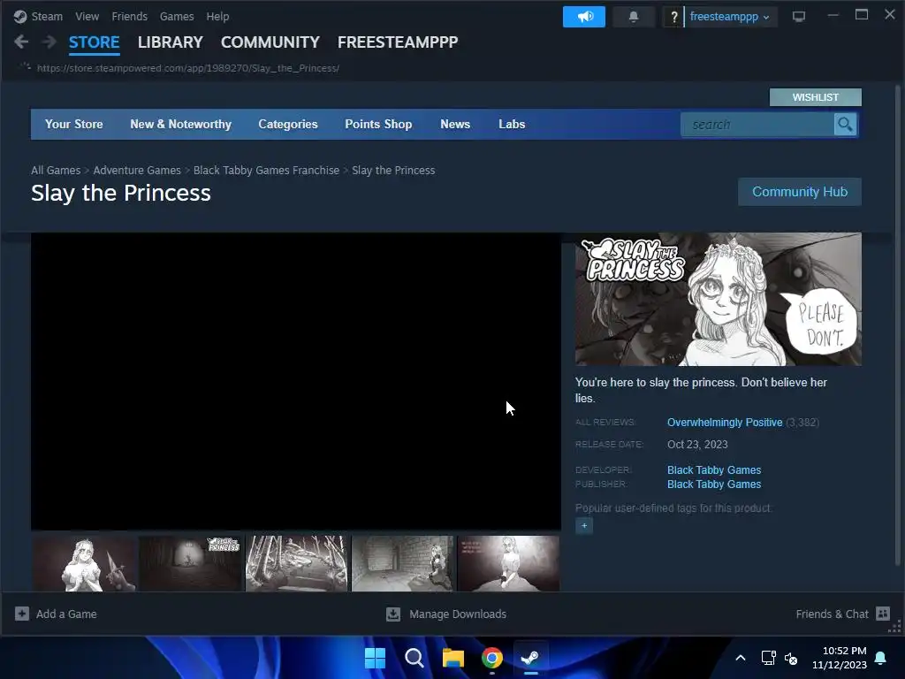This screenshot has height=679, width=905.
Task: Open File Explorer from the taskbar
Action: pos(453,658)
